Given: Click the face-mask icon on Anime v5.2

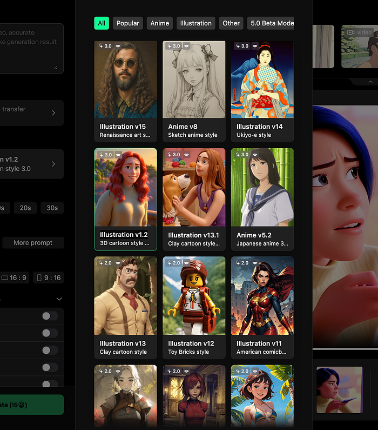Looking at the screenshot, I should 255,155.
